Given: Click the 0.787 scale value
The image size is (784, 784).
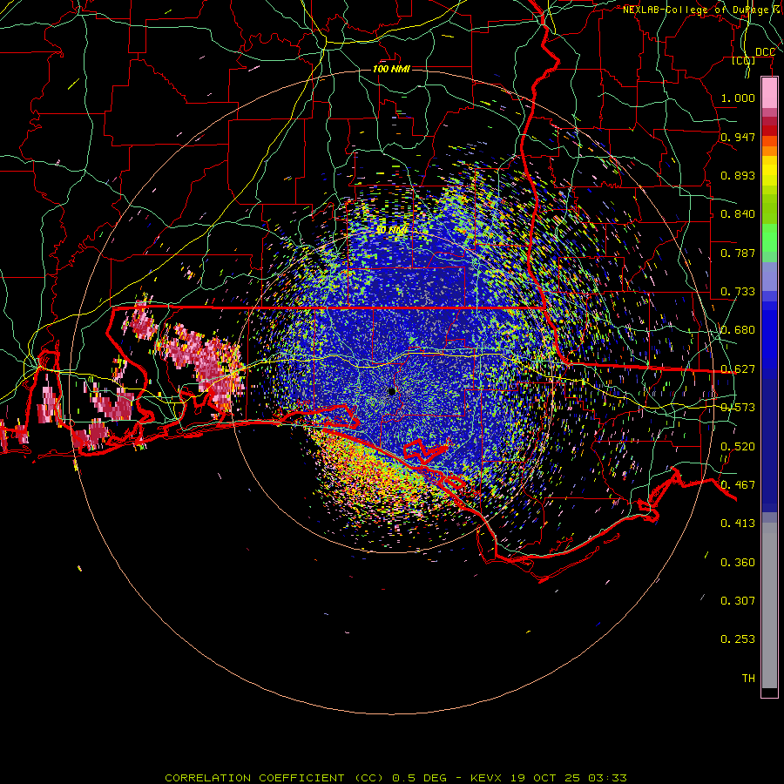Looking at the screenshot, I should click(x=738, y=253).
